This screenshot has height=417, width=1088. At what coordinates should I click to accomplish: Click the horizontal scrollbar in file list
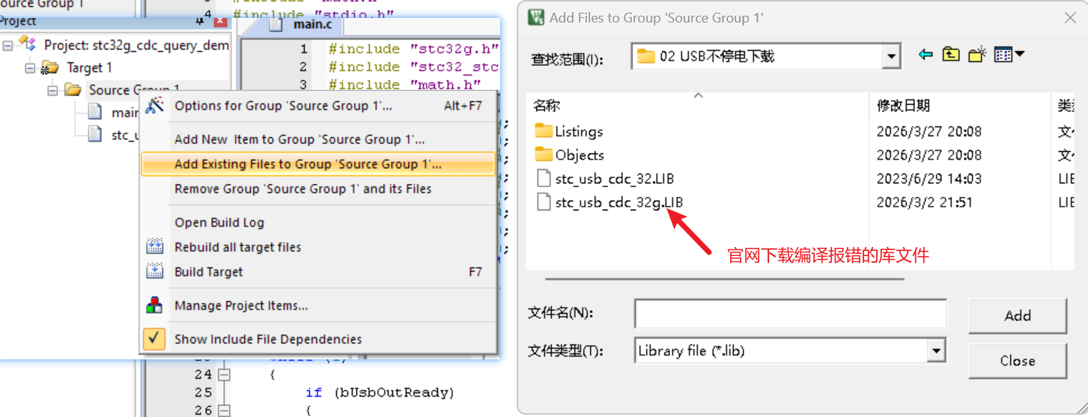724,279
